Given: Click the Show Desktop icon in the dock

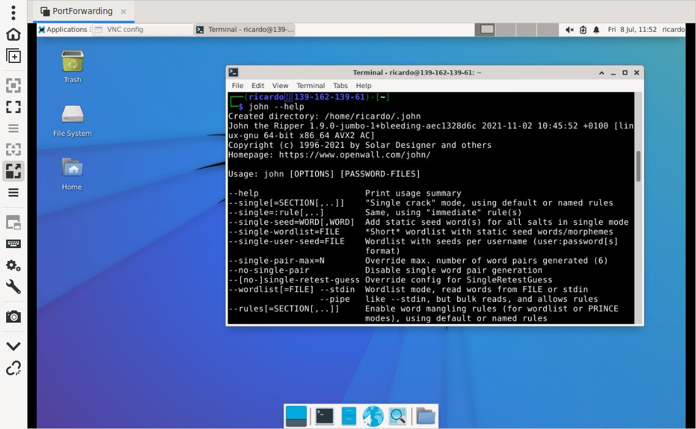Looking at the screenshot, I should click(x=296, y=416).
